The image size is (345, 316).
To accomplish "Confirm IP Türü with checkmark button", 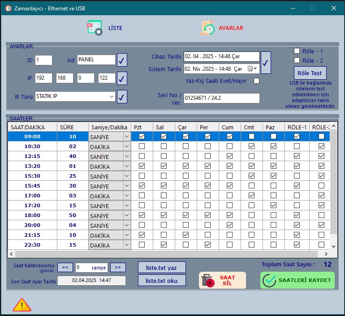I will (122, 97).
